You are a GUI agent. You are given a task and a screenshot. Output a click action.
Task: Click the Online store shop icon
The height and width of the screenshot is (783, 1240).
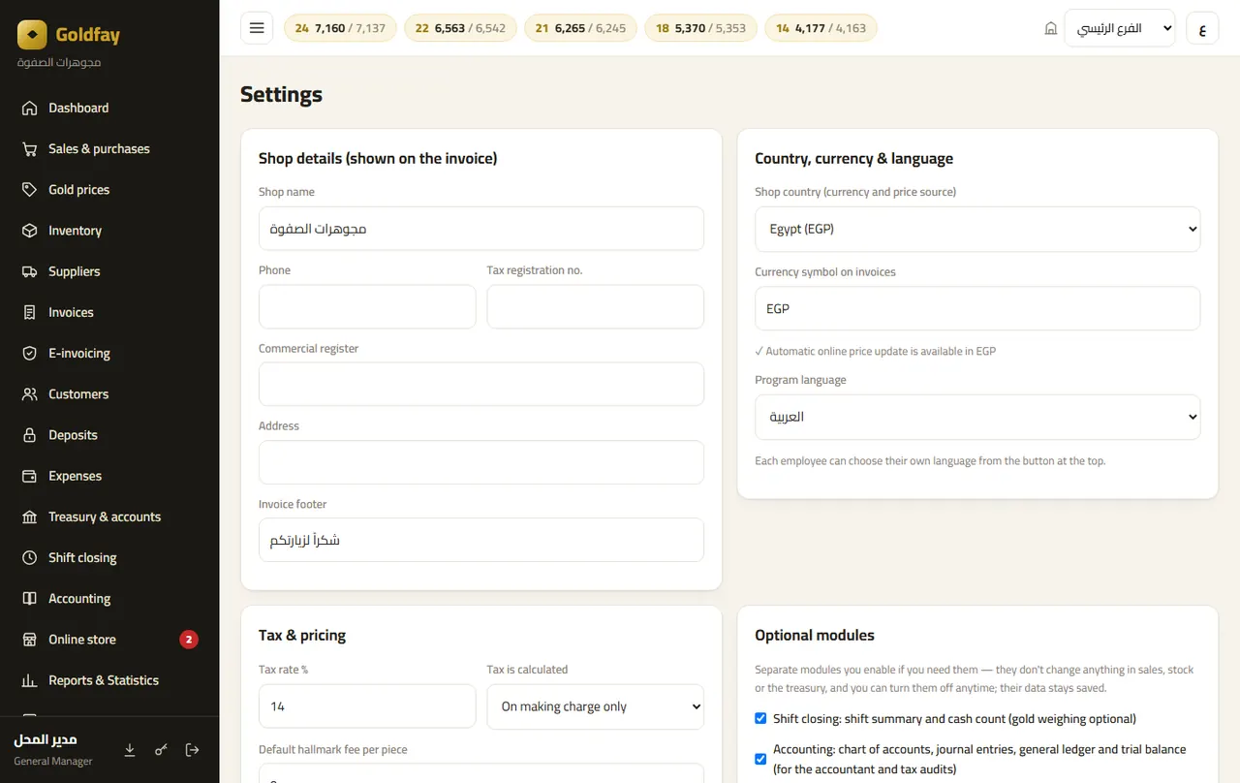pyautogui.click(x=30, y=640)
